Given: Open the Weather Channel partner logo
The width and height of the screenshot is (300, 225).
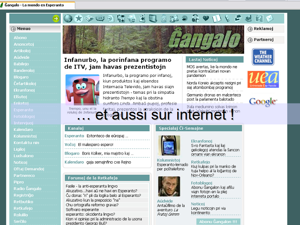Looking at the screenshot, I should 263,57.
